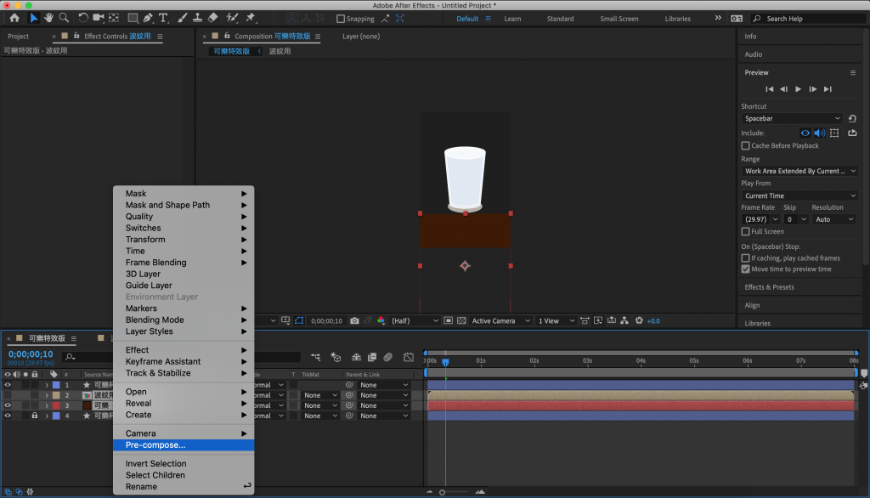Open the Keyframe Assistant submenu

tap(163, 361)
